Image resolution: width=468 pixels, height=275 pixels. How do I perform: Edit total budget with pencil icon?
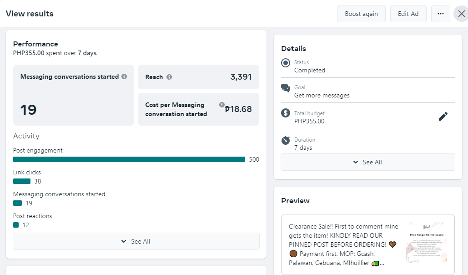(x=443, y=117)
